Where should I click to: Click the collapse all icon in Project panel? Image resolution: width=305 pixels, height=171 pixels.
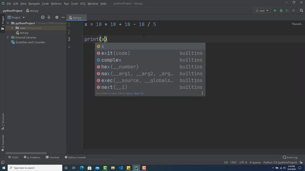click(x=49, y=18)
